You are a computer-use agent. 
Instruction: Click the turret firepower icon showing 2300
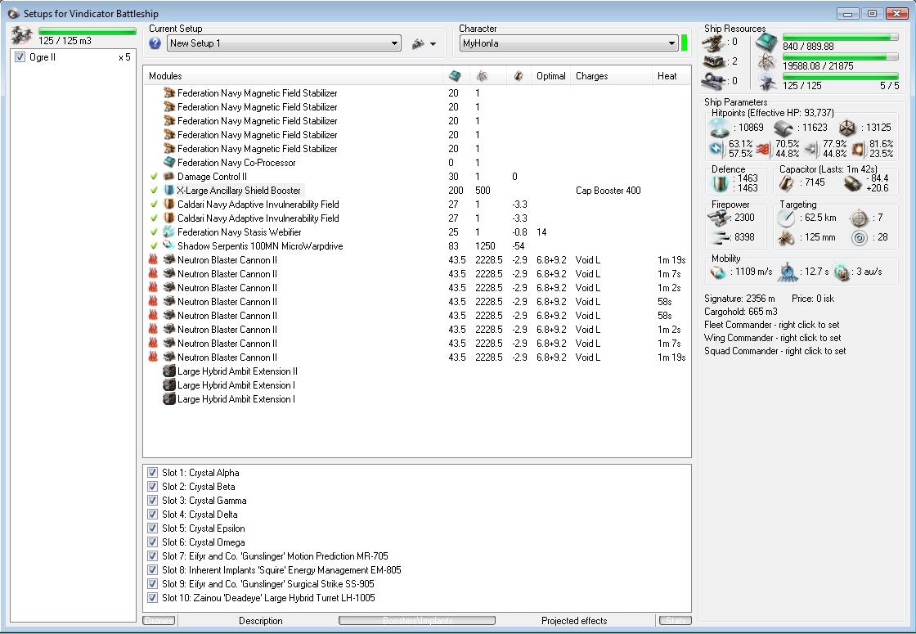coord(719,218)
